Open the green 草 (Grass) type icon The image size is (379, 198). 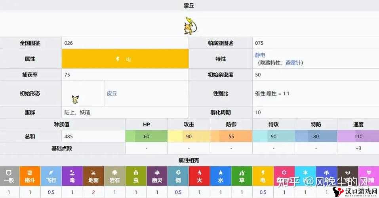(242, 176)
